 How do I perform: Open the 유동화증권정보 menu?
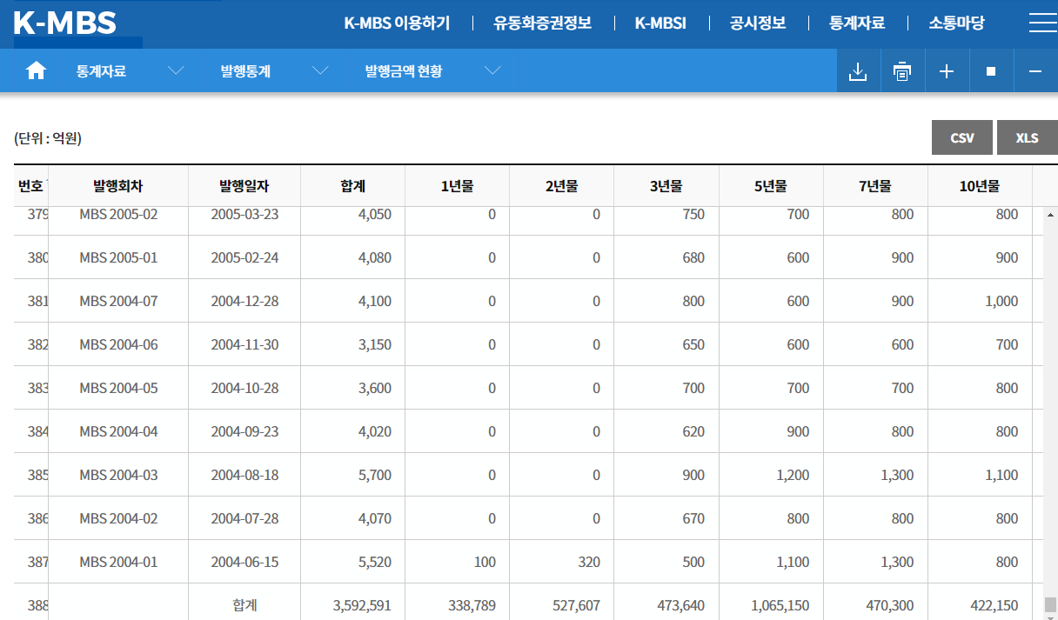coord(543,23)
